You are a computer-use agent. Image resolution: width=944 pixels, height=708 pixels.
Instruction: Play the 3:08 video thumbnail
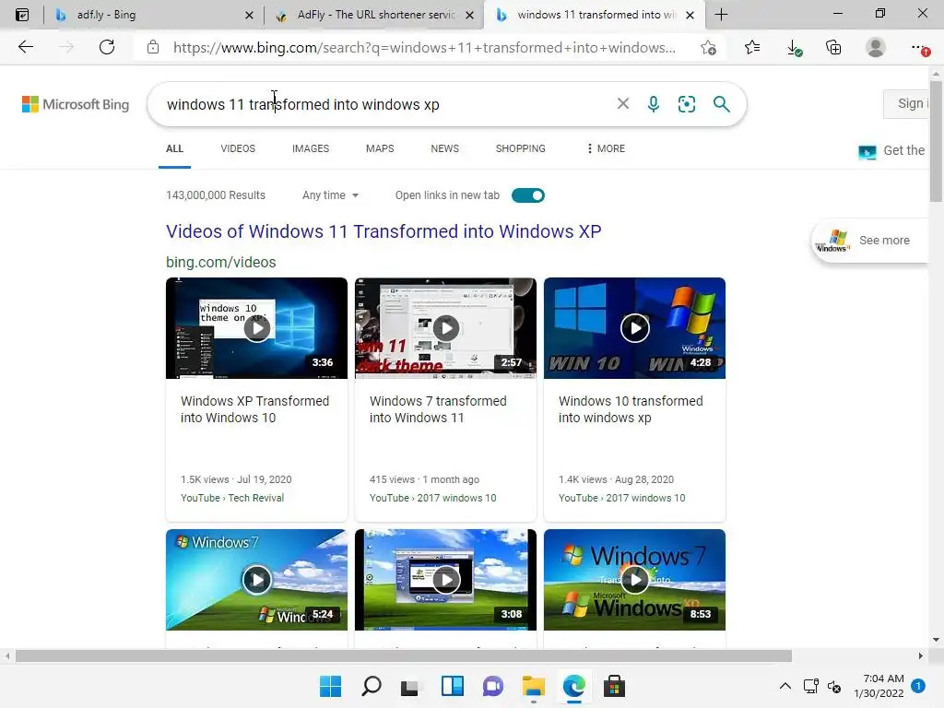click(445, 580)
